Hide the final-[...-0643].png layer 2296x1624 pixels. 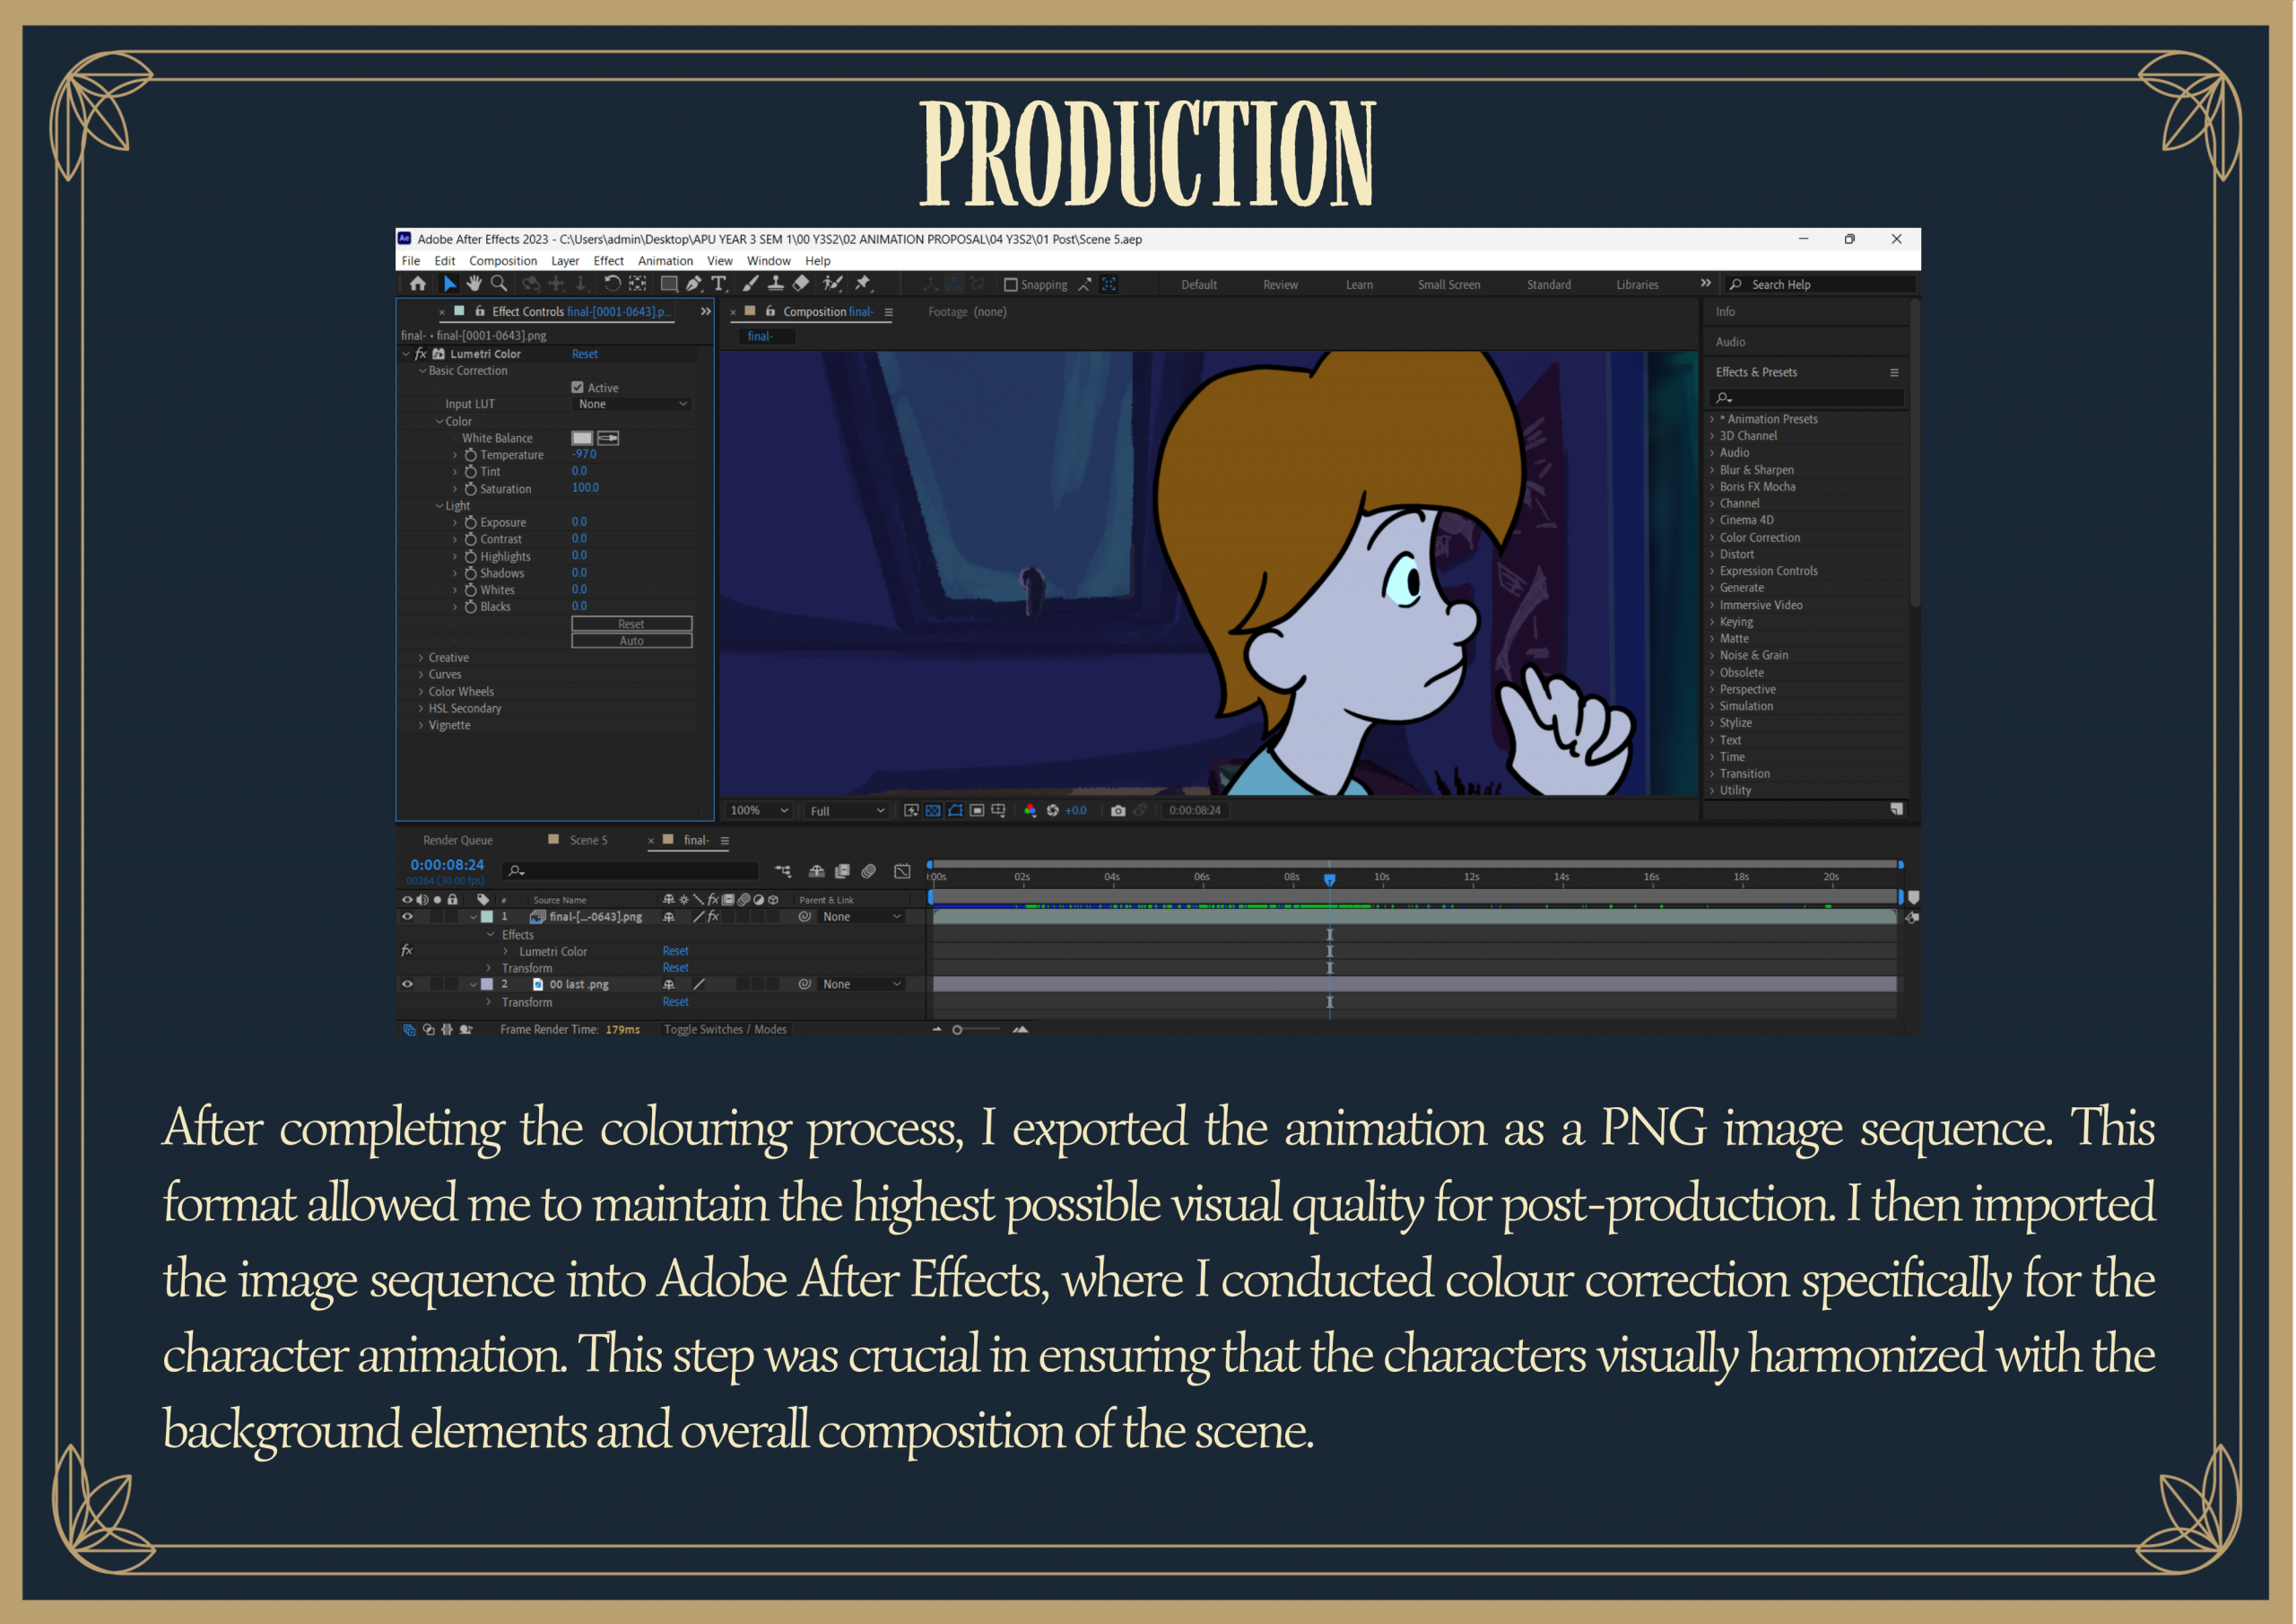click(407, 917)
